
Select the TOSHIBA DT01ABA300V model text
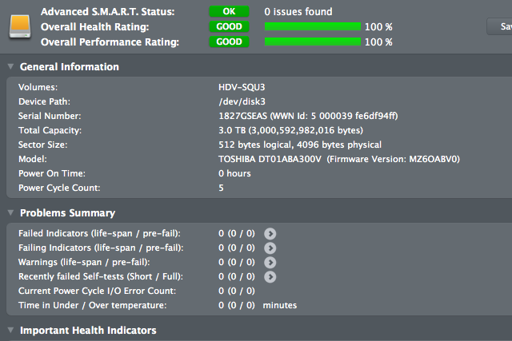tap(270, 159)
